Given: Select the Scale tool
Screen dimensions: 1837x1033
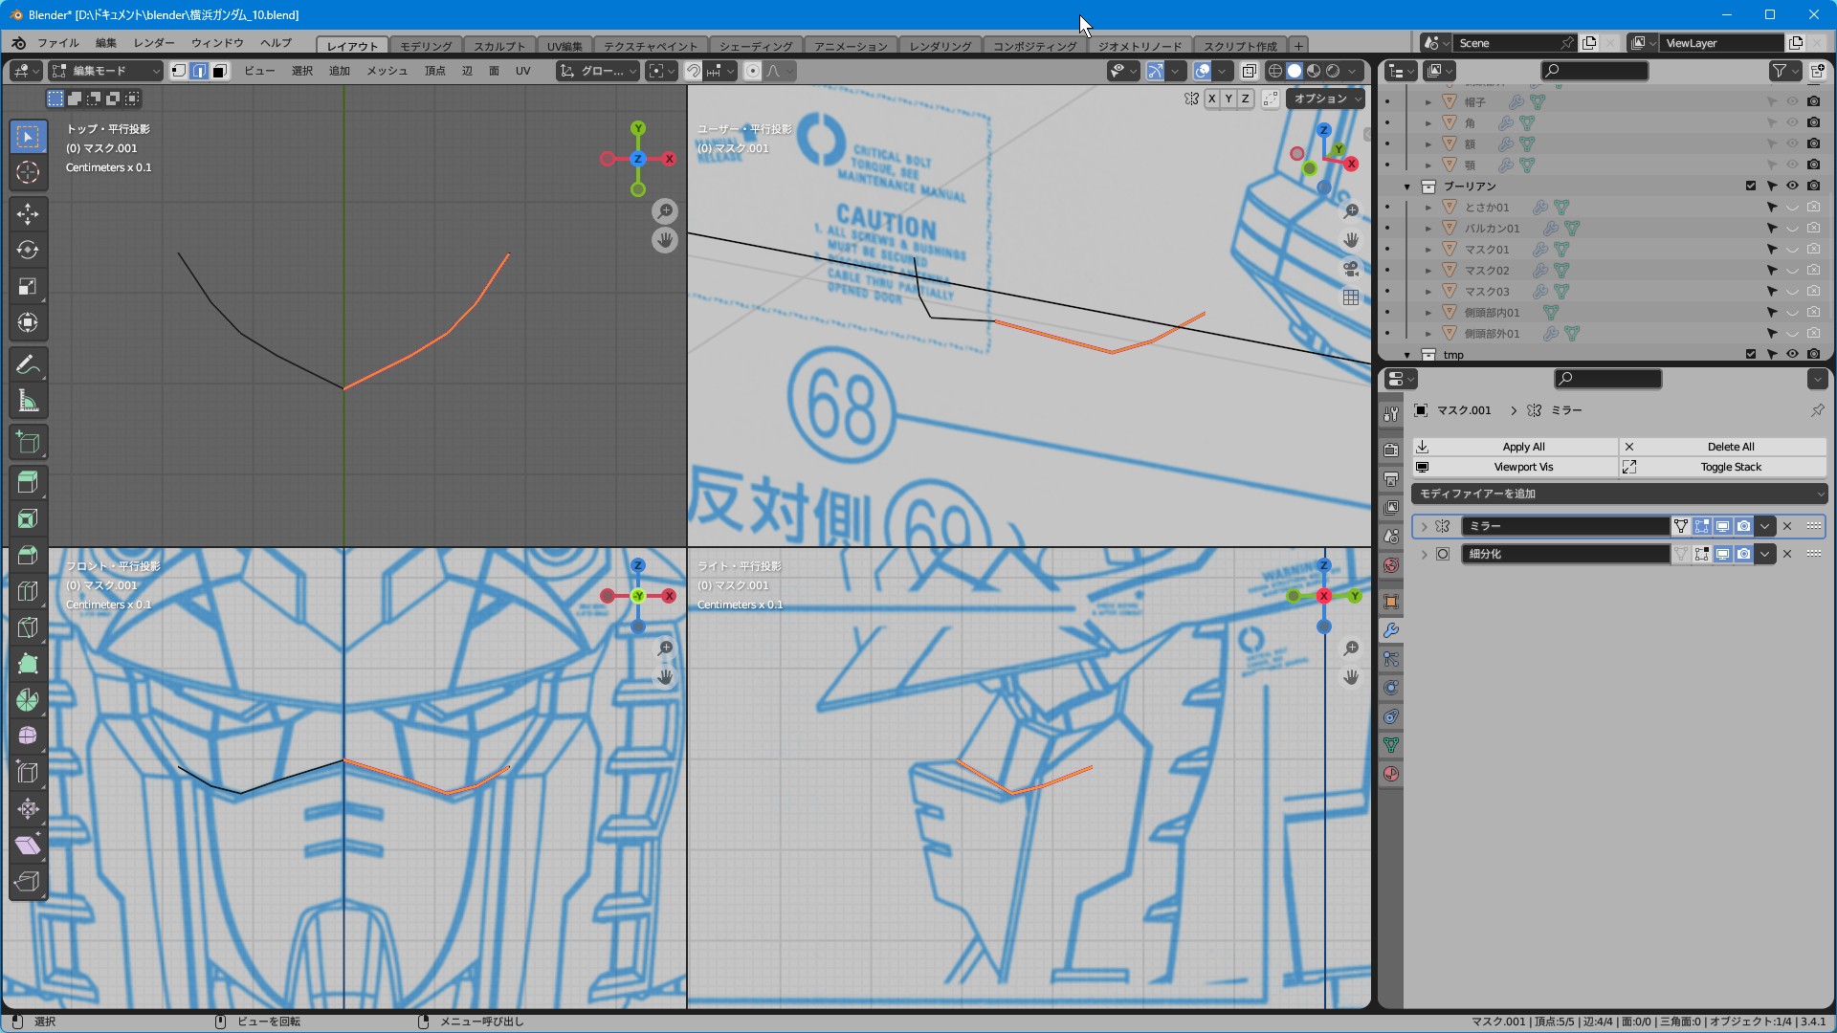Looking at the screenshot, I should point(28,286).
